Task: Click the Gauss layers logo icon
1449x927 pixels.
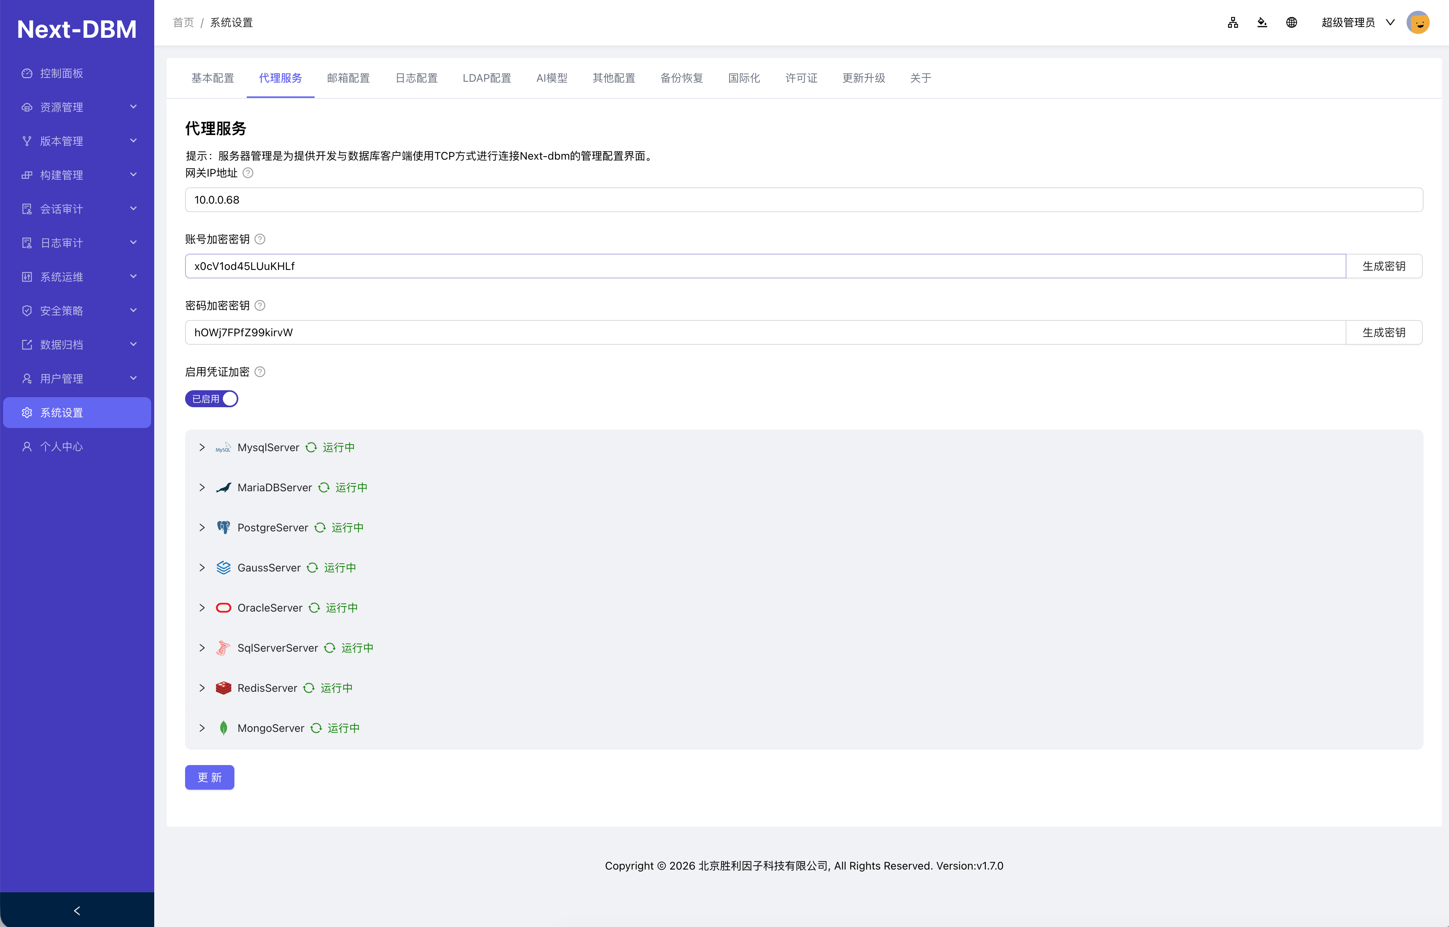Action: coord(223,568)
